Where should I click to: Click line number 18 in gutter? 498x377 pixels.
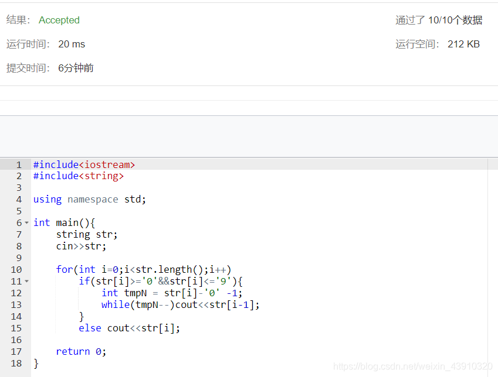pyautogui.click(x=16, y=364)
